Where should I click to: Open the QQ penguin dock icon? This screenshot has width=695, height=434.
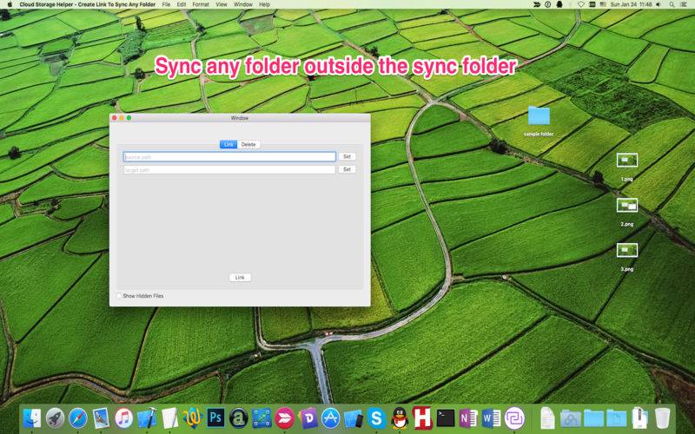[400, 418]
